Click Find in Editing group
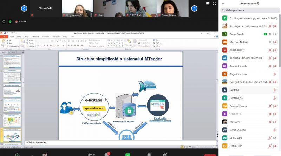 (x=156, y=40)
